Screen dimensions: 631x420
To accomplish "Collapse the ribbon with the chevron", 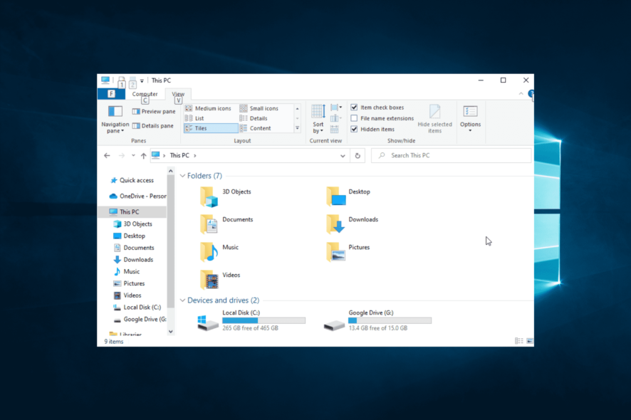I will (x=521, y=94).
